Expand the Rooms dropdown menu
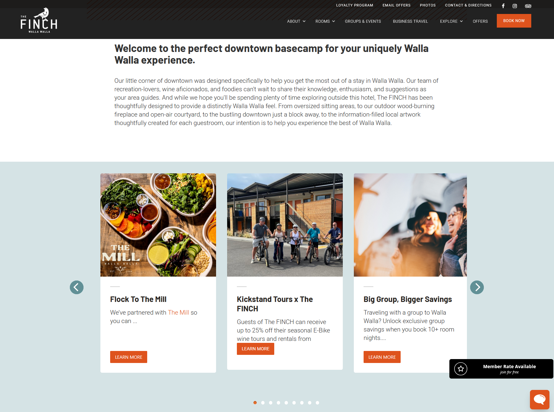 click(325, 21)
